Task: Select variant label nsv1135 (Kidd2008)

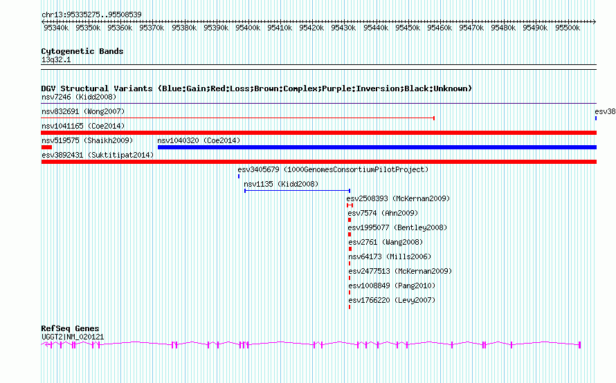Action: pos(281,184)
